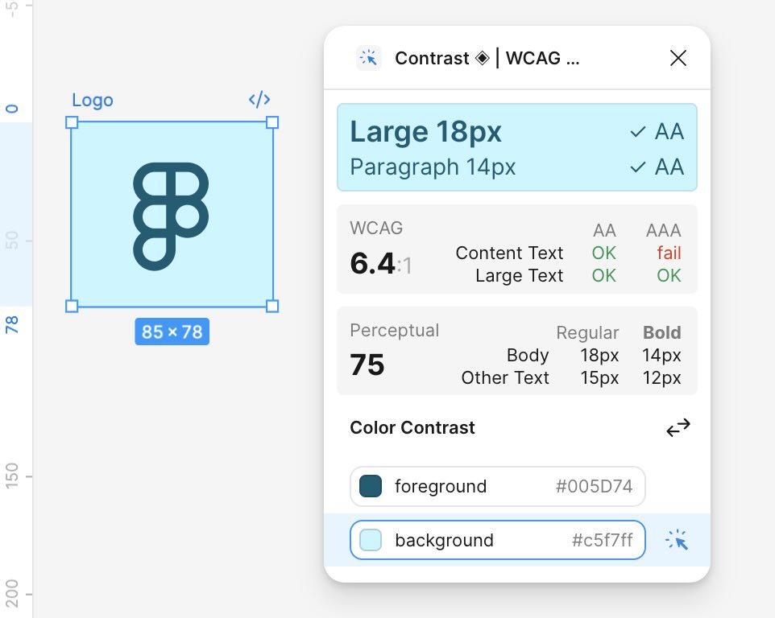Click the Contrast plugin title text
This screenshot has width=775, height=618.
(487, 58)
